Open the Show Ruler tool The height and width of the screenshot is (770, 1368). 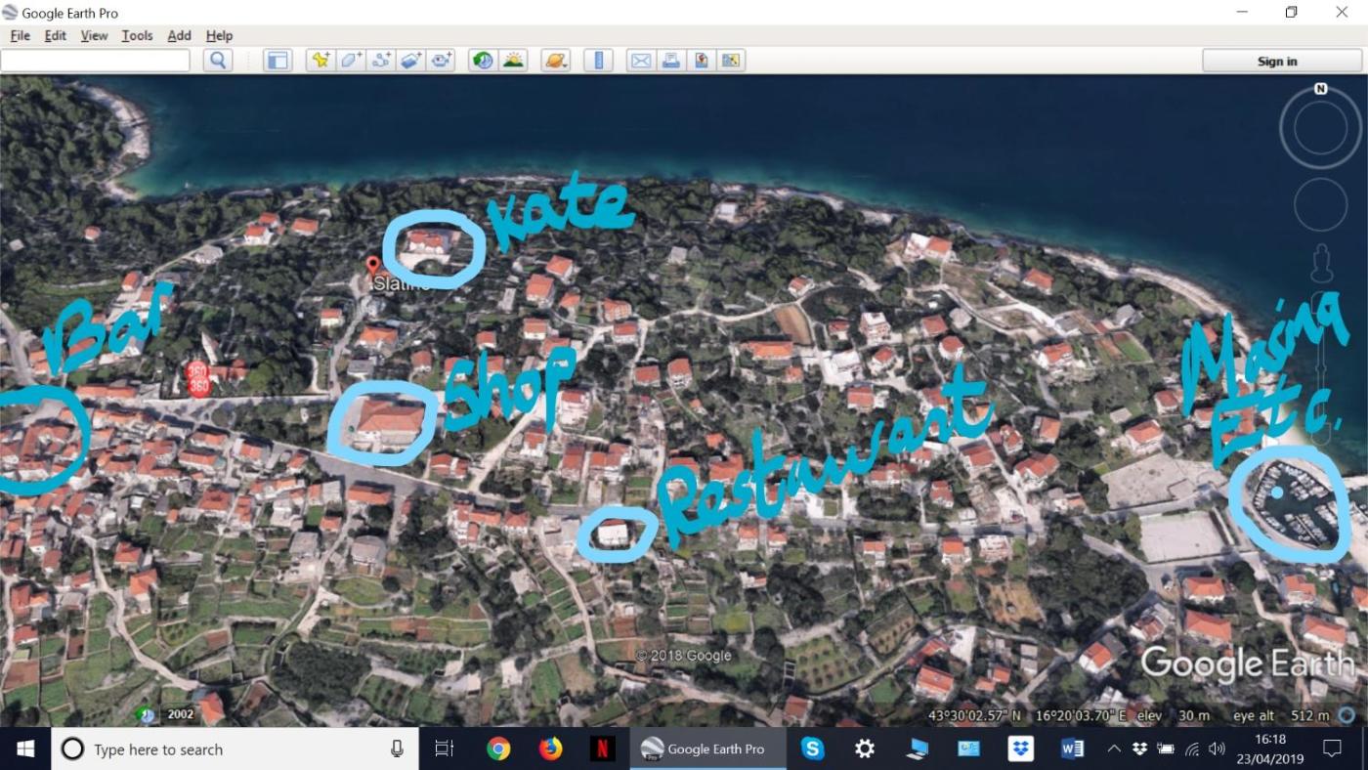(599, 61)
